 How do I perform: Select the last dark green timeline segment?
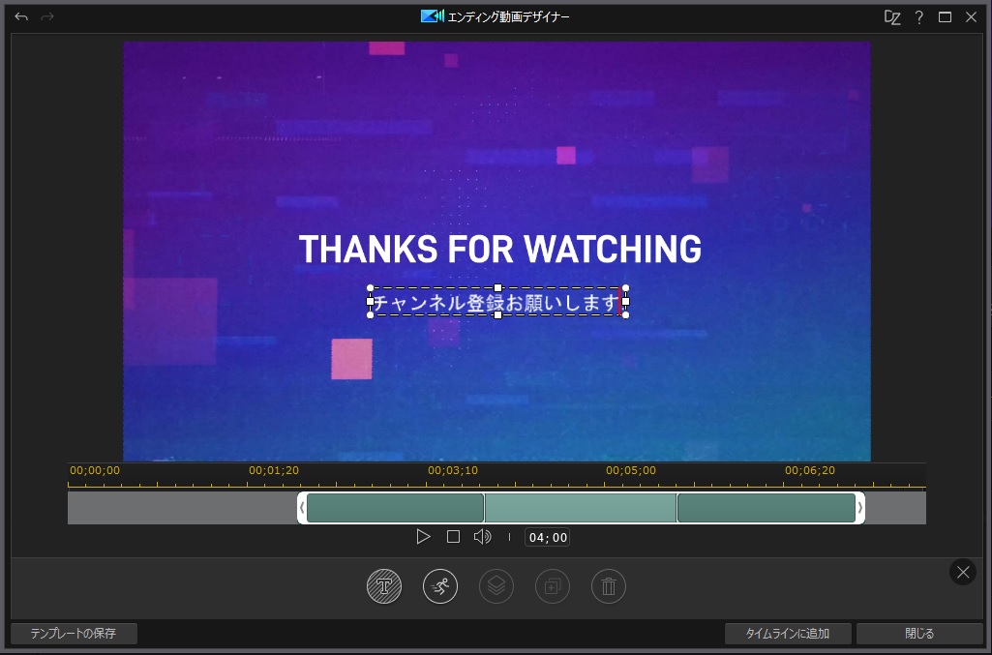(767, 508)
